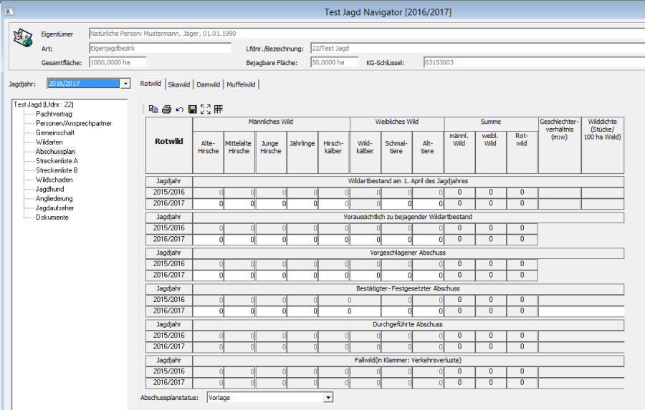Viewport: 645px width, 410px height.
Task: Click the grid table icon in the toolbar
Action: (x=218, y=109)
